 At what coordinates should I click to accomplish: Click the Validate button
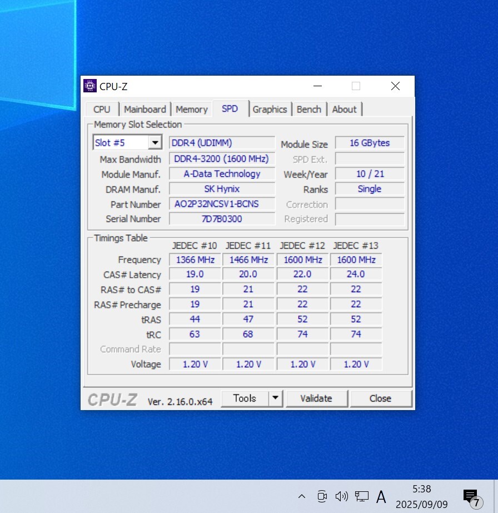(x=316, y=398)
